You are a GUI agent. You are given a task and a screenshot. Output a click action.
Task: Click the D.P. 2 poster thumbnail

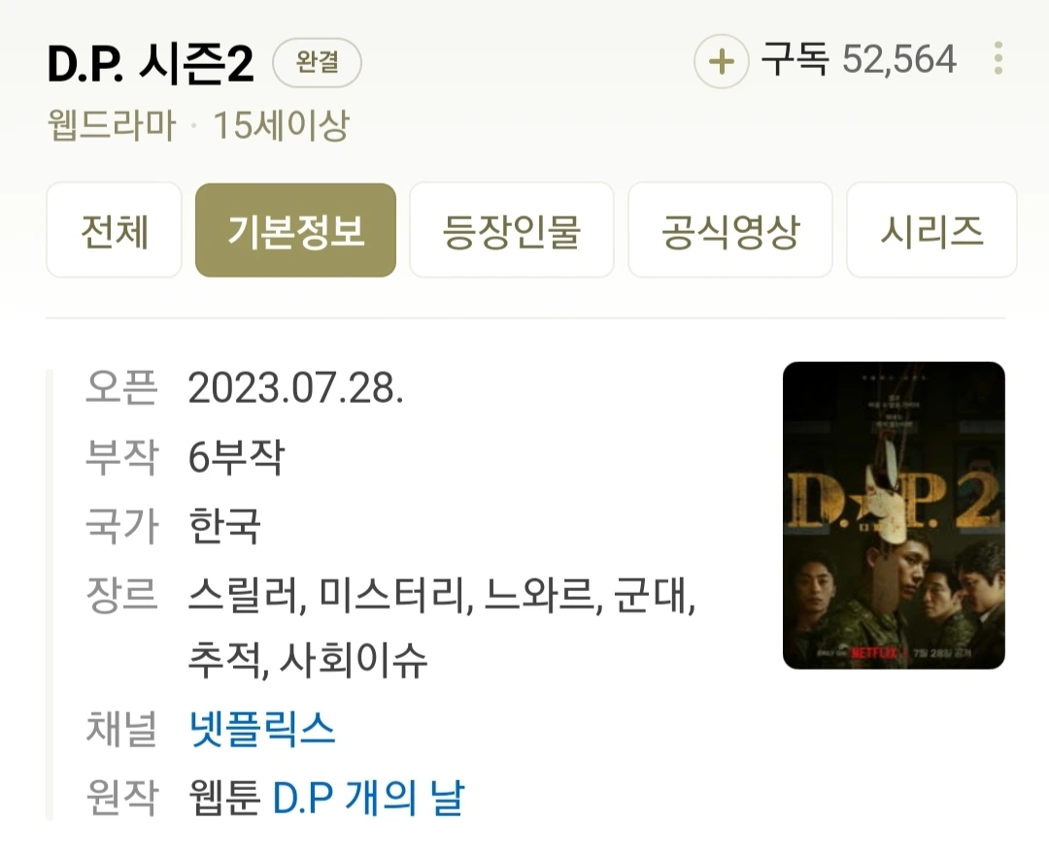click(894, 515)
